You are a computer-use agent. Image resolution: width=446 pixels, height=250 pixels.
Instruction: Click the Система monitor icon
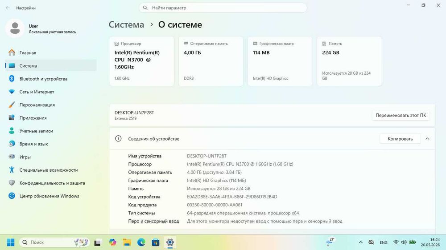(x=12, y=65)
